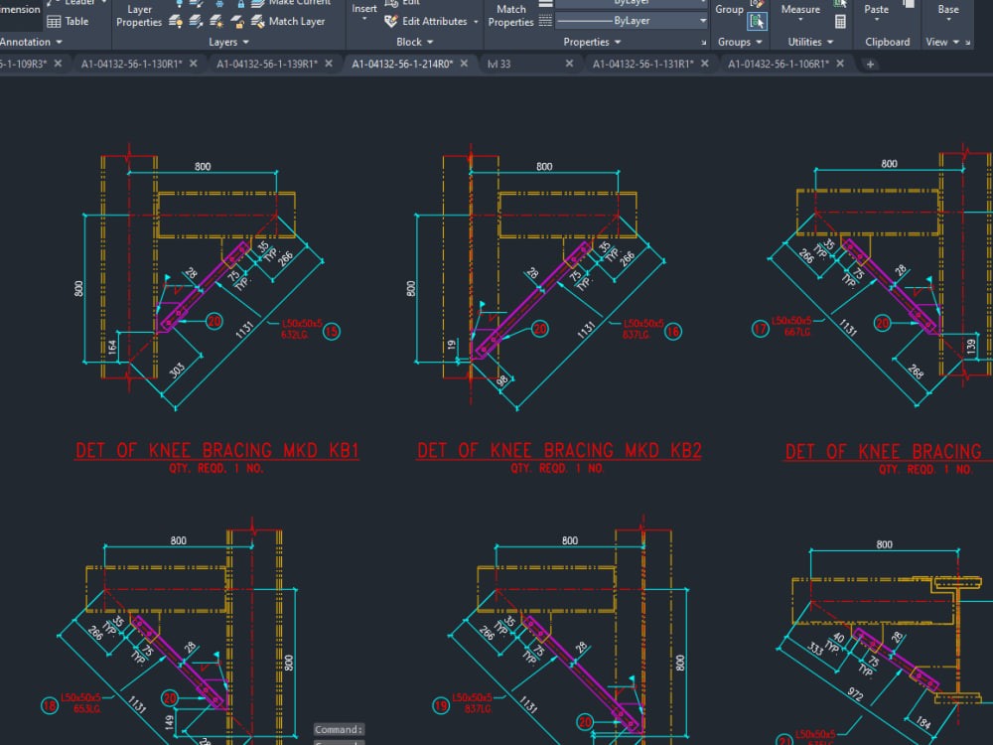Click the Match Properties tool
The image size is (993, 745).
[x=511, y=15]
